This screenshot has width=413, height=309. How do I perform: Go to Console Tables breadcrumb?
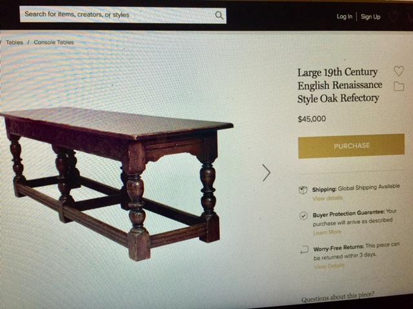54,42
